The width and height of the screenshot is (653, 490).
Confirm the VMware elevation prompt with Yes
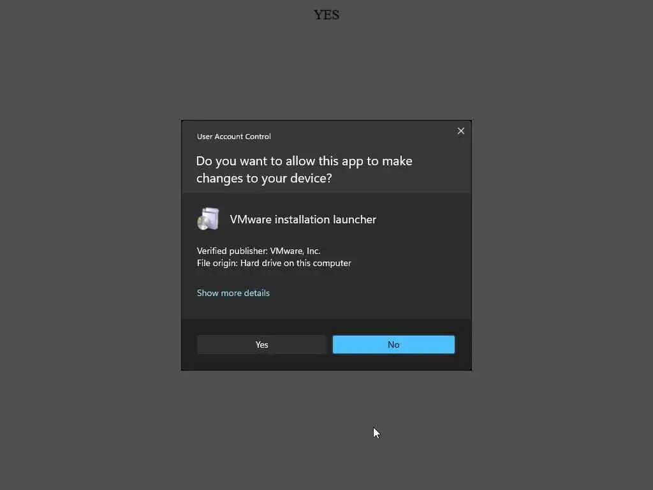tap(261, 345)
